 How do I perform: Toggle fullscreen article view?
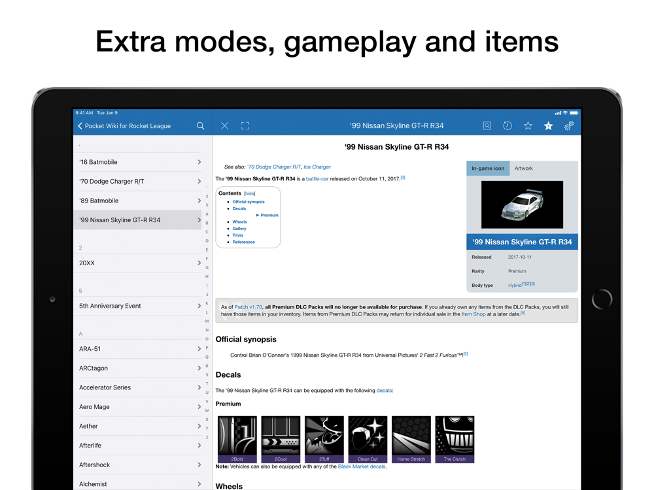tap(245, 126)
